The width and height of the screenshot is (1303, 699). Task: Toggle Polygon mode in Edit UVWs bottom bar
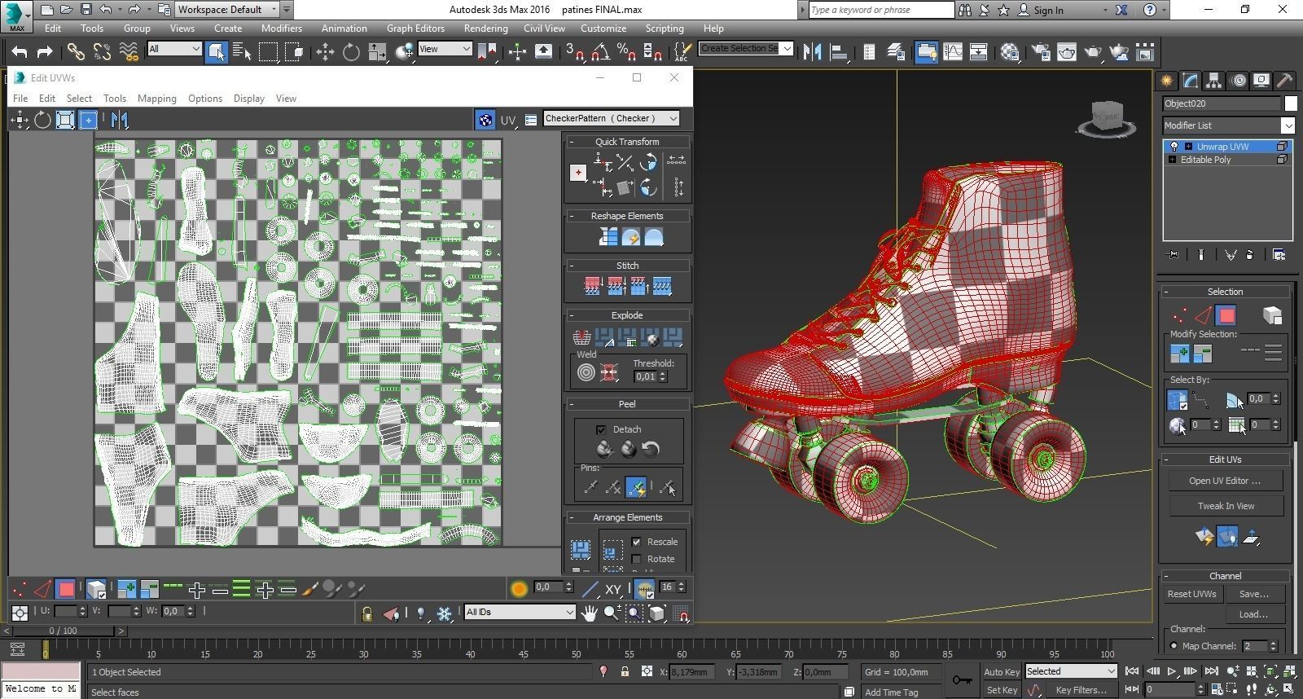point(67,588)
